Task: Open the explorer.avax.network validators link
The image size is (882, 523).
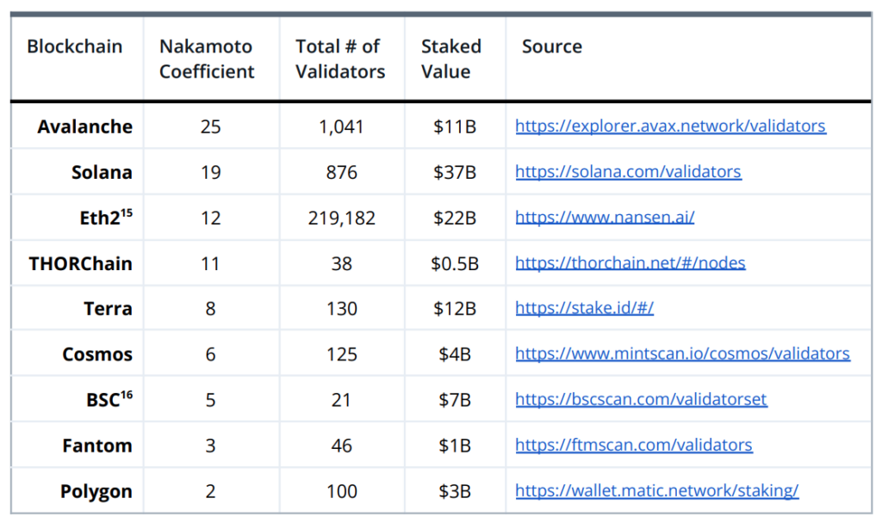Action: pos(670,126)
